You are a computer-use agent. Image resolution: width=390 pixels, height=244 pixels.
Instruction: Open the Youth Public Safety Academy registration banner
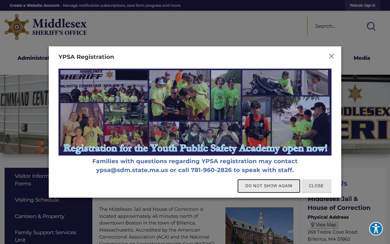pyautogui.click(x=195, y=112)
